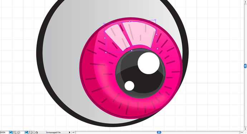Click the vertical scrollbar down arrow
This screenshot has width=247, height=134.
pyautogui.click(x=246, y=129)
